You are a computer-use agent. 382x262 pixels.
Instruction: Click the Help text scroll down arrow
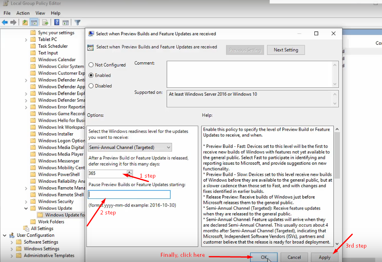click(x=337, y=244)
